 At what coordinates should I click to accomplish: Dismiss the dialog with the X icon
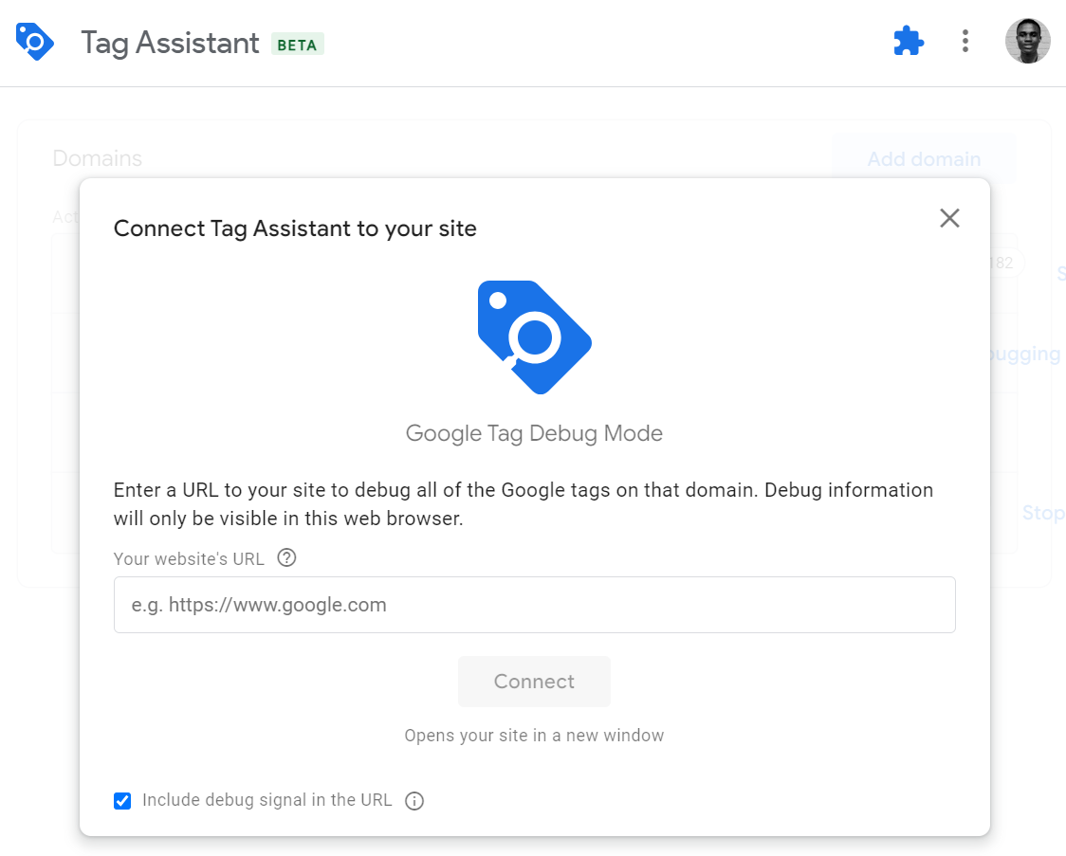click(x=949, y=218)
